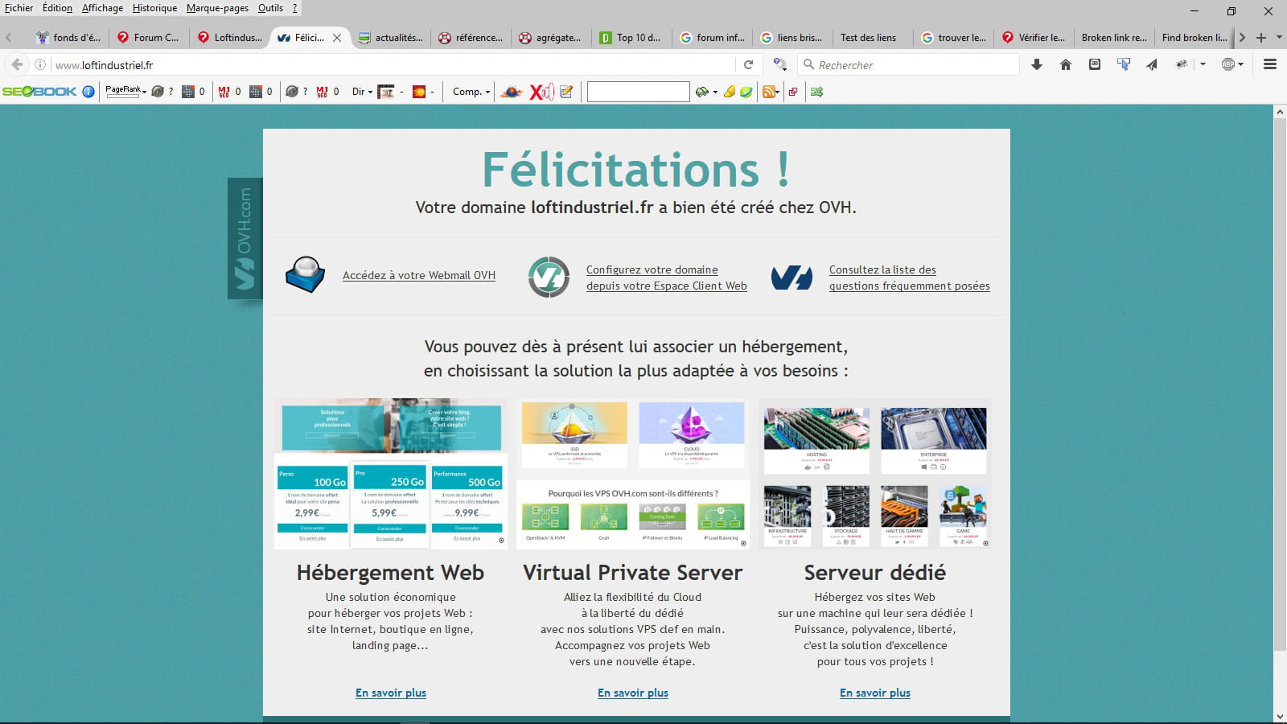Open the Historique menu
Image resolution: width=1287 pixels, height=724 pixels.
[154, 8]
